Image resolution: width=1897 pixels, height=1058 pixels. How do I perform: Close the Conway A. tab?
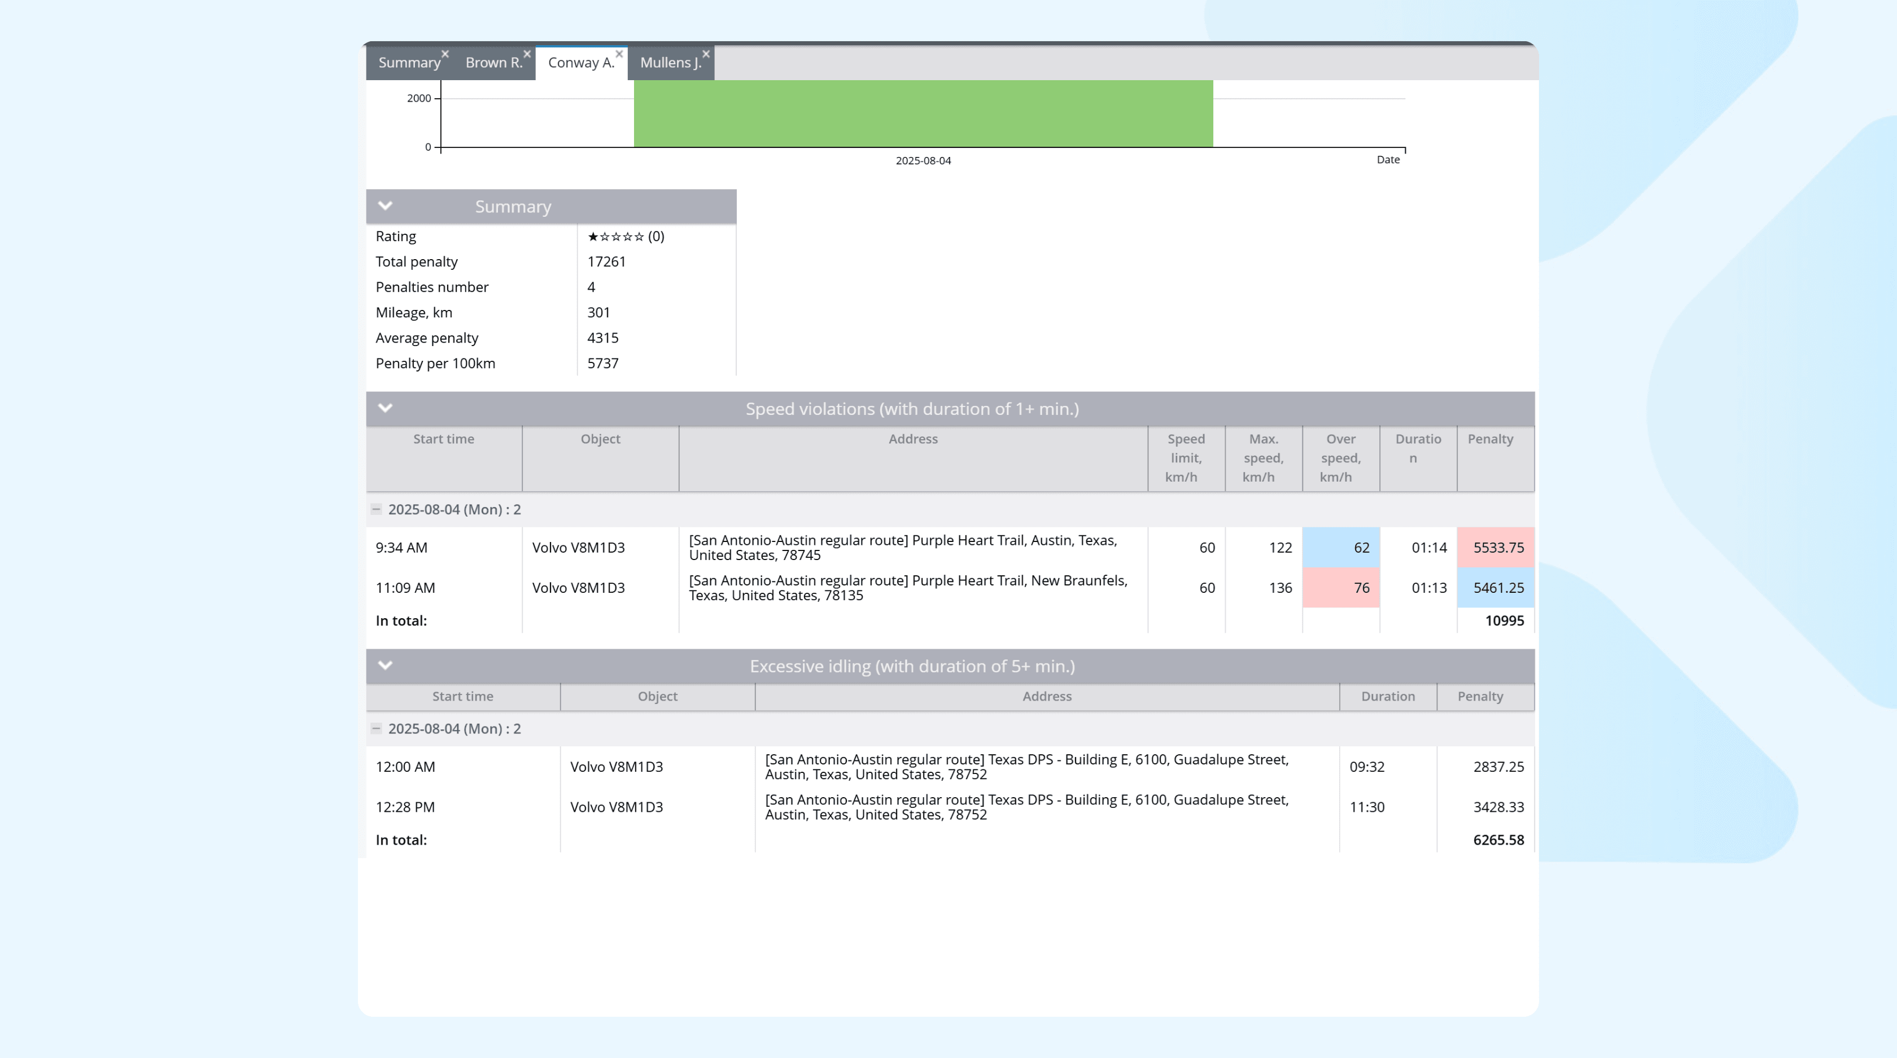[x=619, y=54]
